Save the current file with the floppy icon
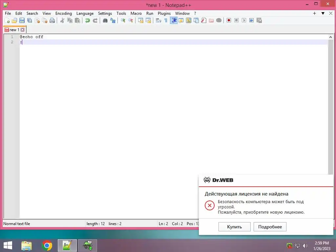Screen dimensions: 336x252 coord(22,20)
